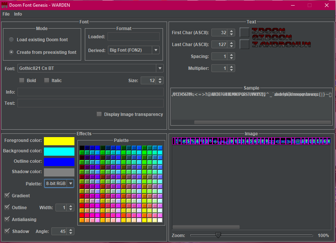Click the Test text field
The image size is (336, 243).
90,103
